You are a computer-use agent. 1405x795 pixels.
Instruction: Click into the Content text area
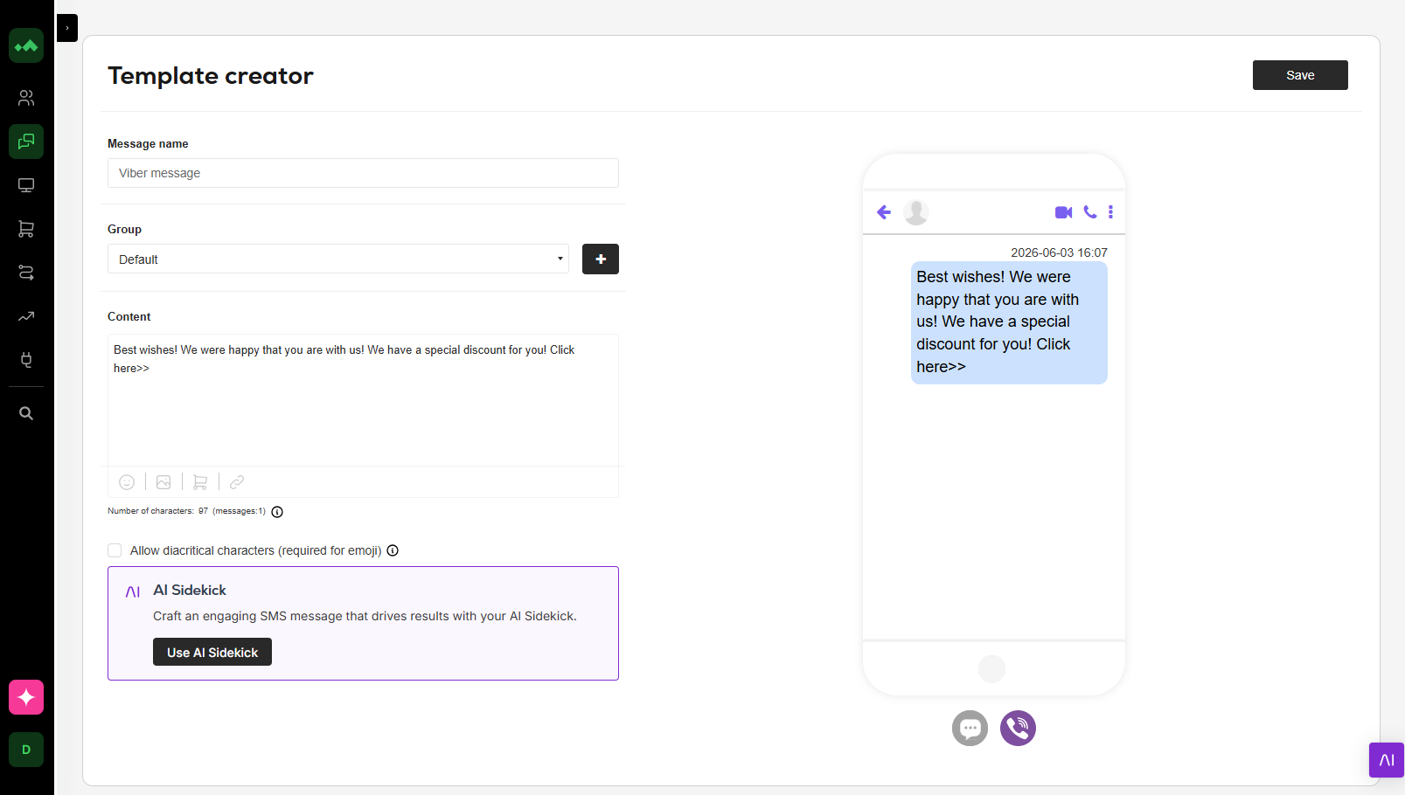click(363, 400)
